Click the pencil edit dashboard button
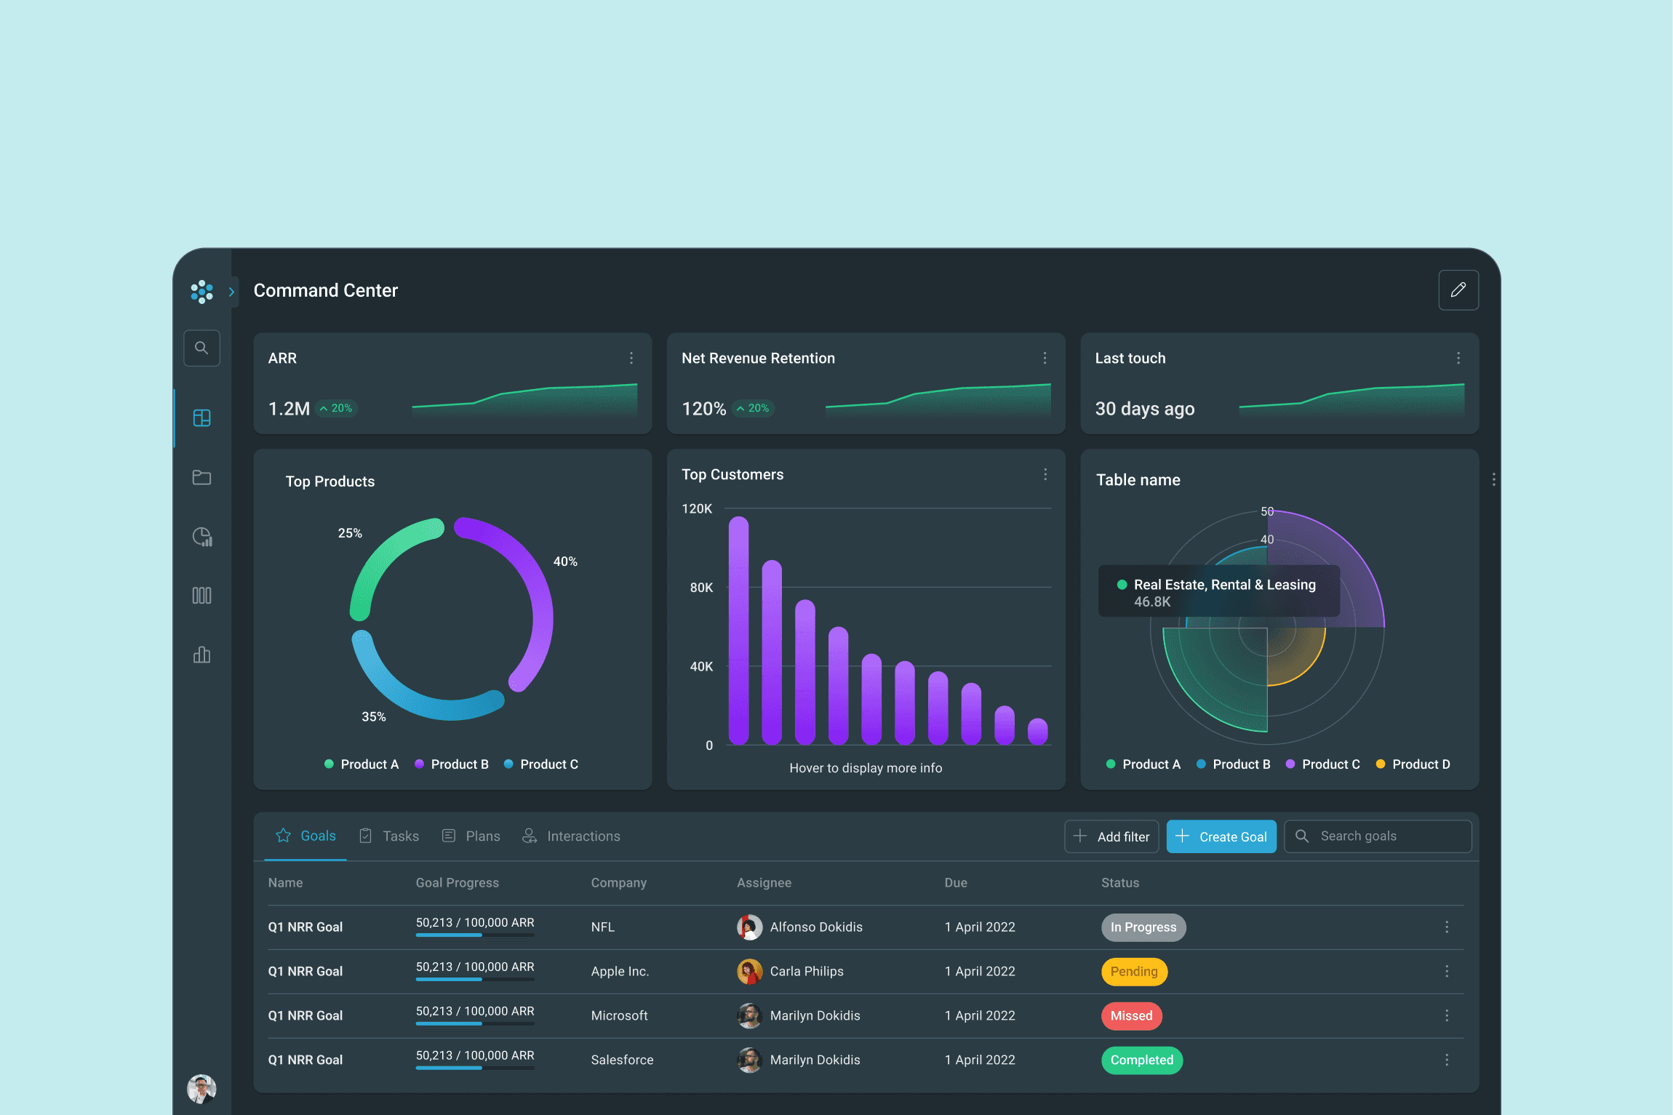This screenshot has width=1673, height=1115. pyautogui.click(x=1458, y=290)
